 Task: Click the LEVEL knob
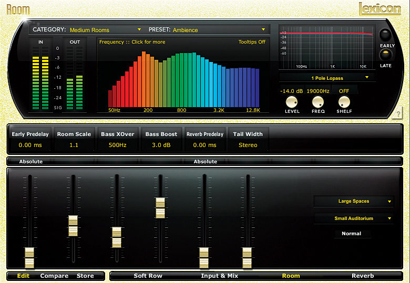point(292,102)
